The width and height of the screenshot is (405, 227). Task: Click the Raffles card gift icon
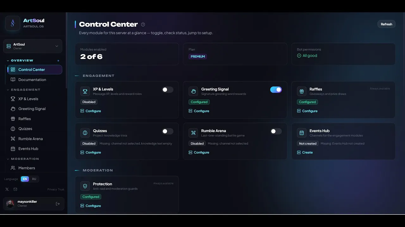(x=302, y=91)
